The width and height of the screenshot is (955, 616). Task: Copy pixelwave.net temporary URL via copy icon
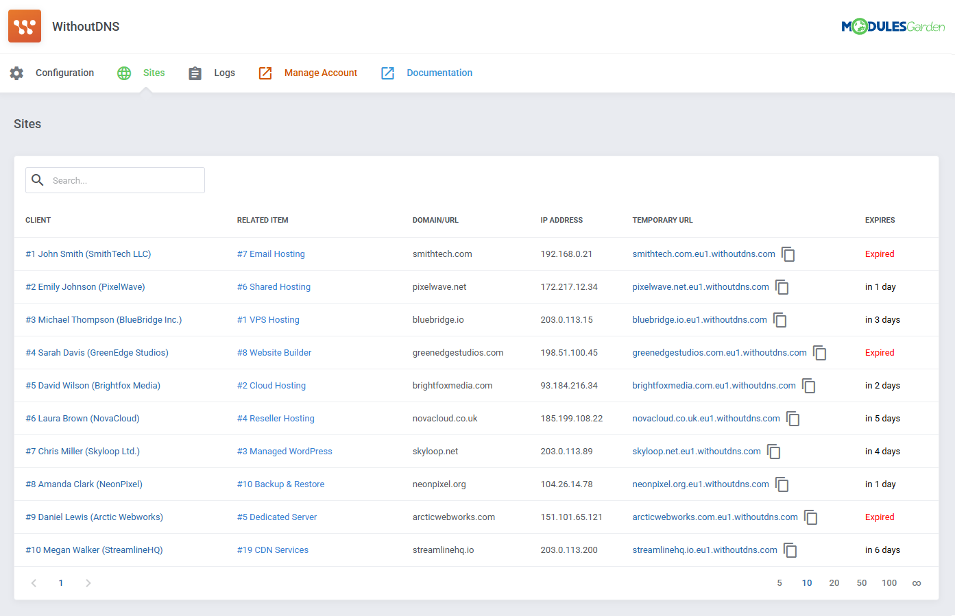(782, 287)
